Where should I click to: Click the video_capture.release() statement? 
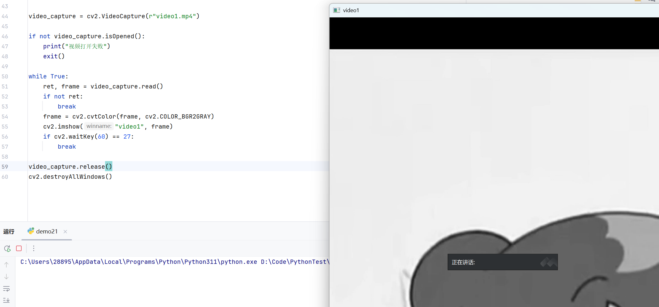click(x=70, y=167)
